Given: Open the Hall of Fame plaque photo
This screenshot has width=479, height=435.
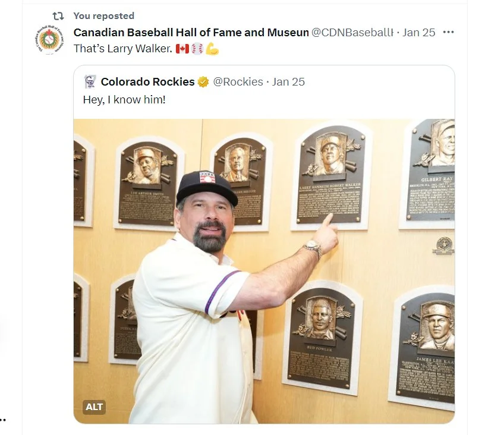Looking at the screenshot, I should click(x=264, y=271).
